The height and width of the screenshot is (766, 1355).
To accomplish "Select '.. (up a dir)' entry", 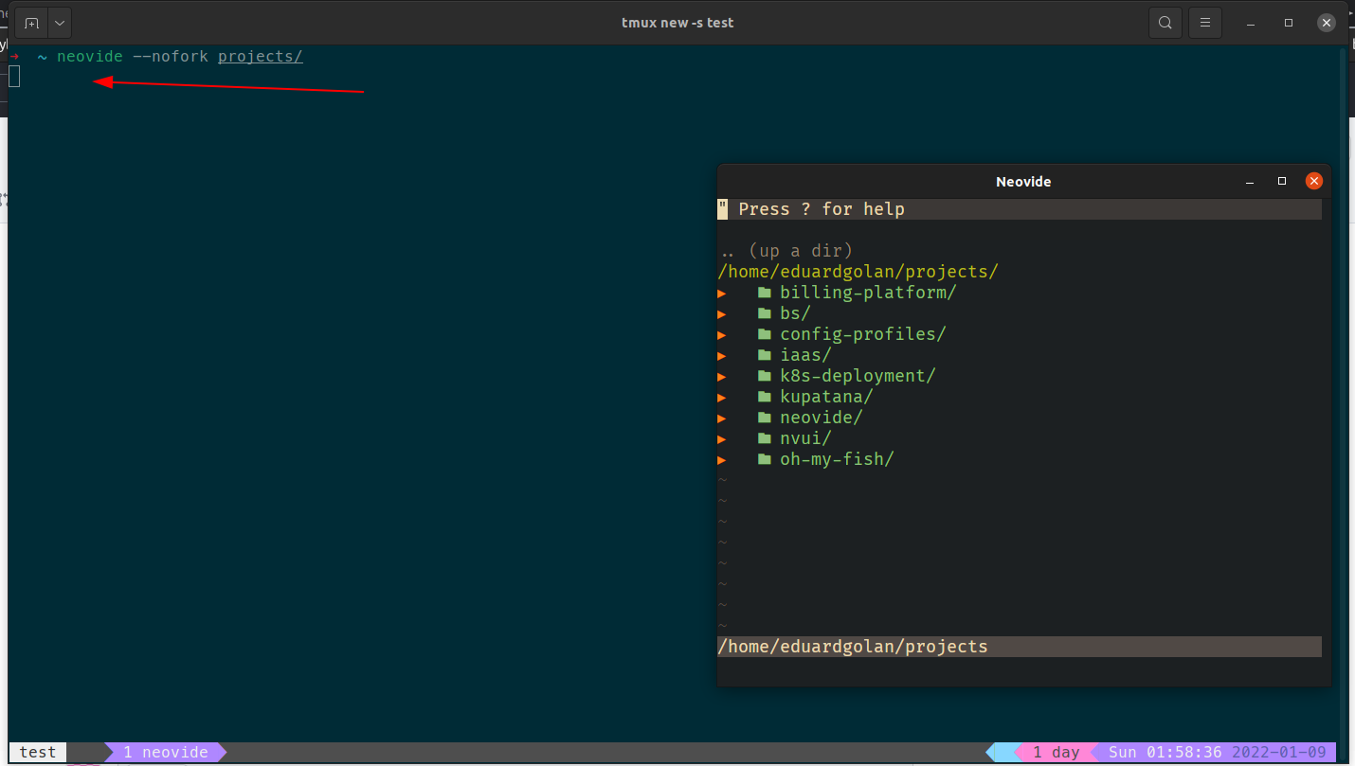I will [786, 250].
